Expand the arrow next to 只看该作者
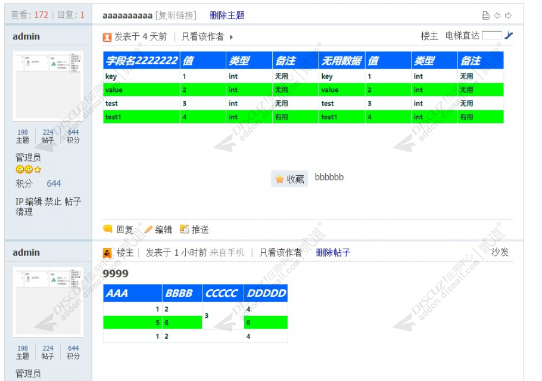 231,37
